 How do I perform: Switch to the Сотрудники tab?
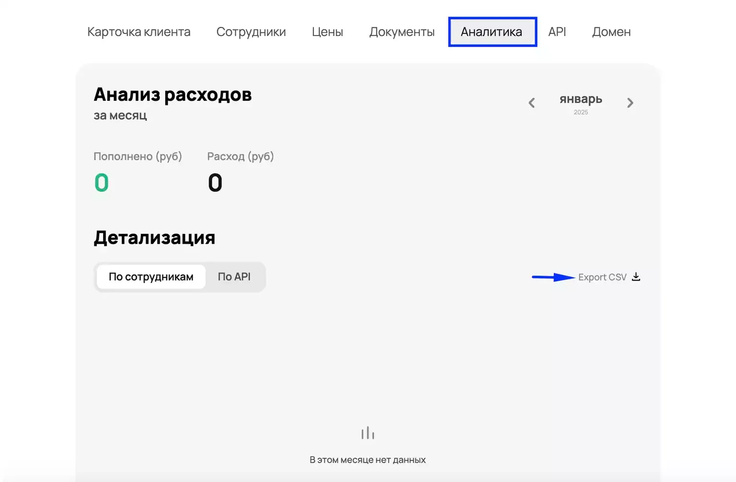[251, 32]
